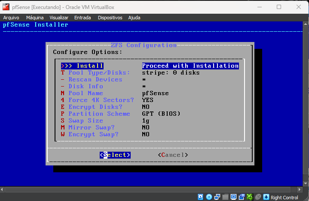
Task: Open the Arquivo menu
Action: click(x=11, y=18)
